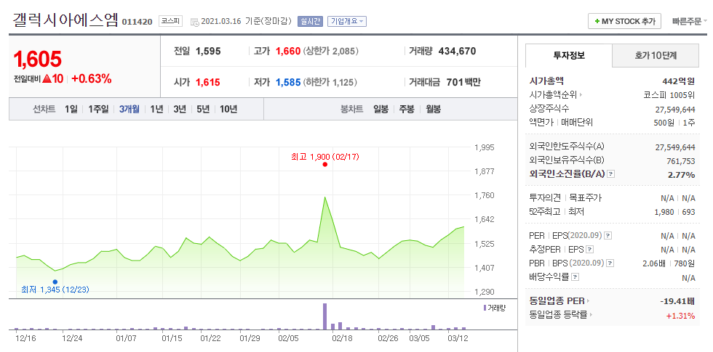Screen dimensions: 713x352
Task: Click the 상한가 2,085 text
Action: pos(331,52)
